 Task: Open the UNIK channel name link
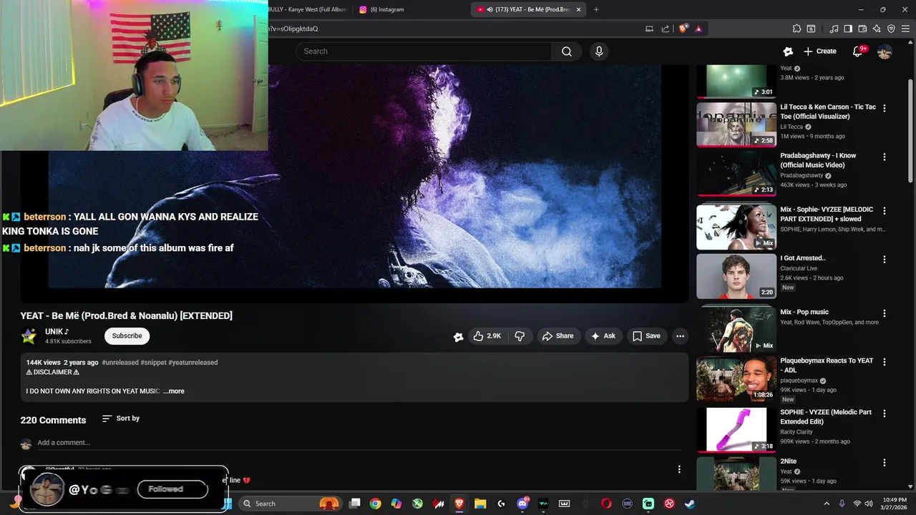tap(57, 332)
